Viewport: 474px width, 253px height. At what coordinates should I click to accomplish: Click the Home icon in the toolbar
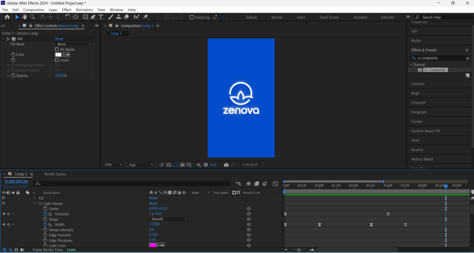click(7, 17)
